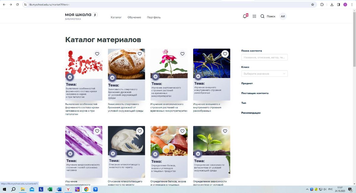Expand the Предмет filter section

[247, 83]
